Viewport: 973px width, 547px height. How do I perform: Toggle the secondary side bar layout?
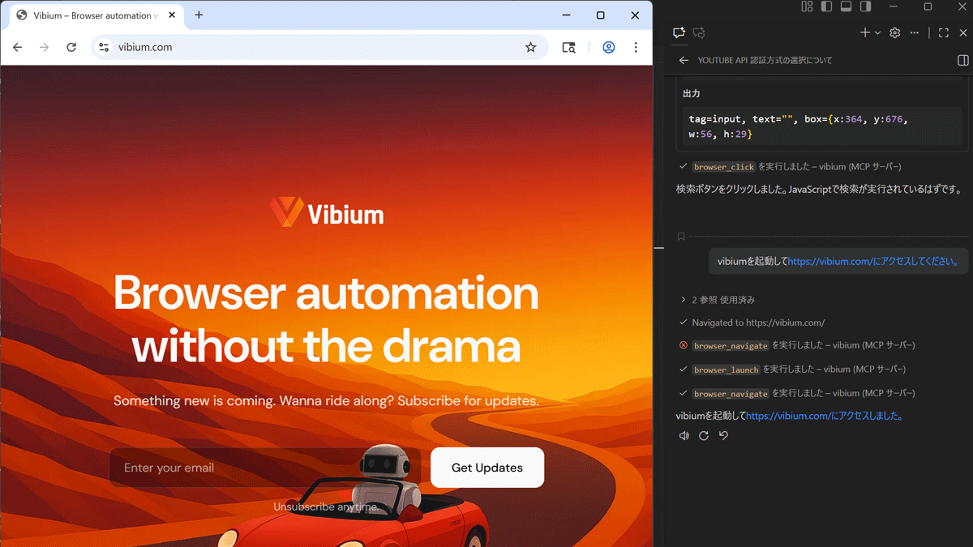point(865,6)
